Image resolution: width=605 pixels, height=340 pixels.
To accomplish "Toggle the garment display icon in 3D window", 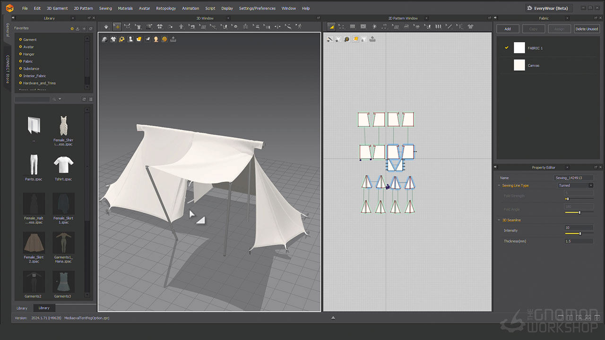I will pos(113,39).
